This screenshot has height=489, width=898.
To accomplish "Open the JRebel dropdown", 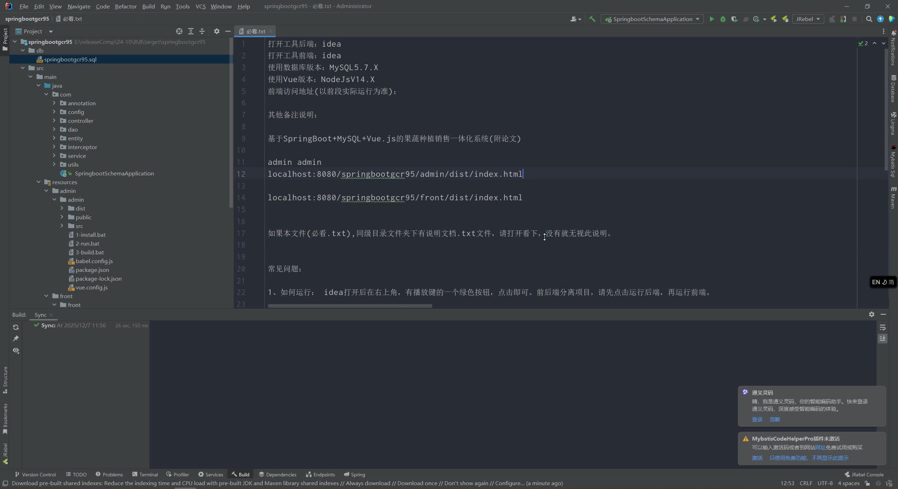I will pos(808,19).
